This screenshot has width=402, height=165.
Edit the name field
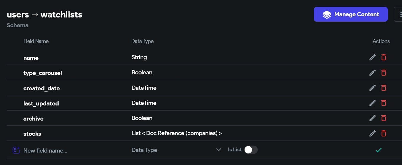(373, 57)
